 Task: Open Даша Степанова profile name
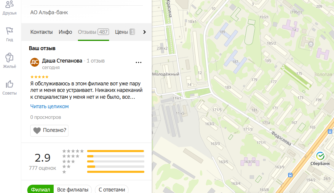(x=62, y=61)
